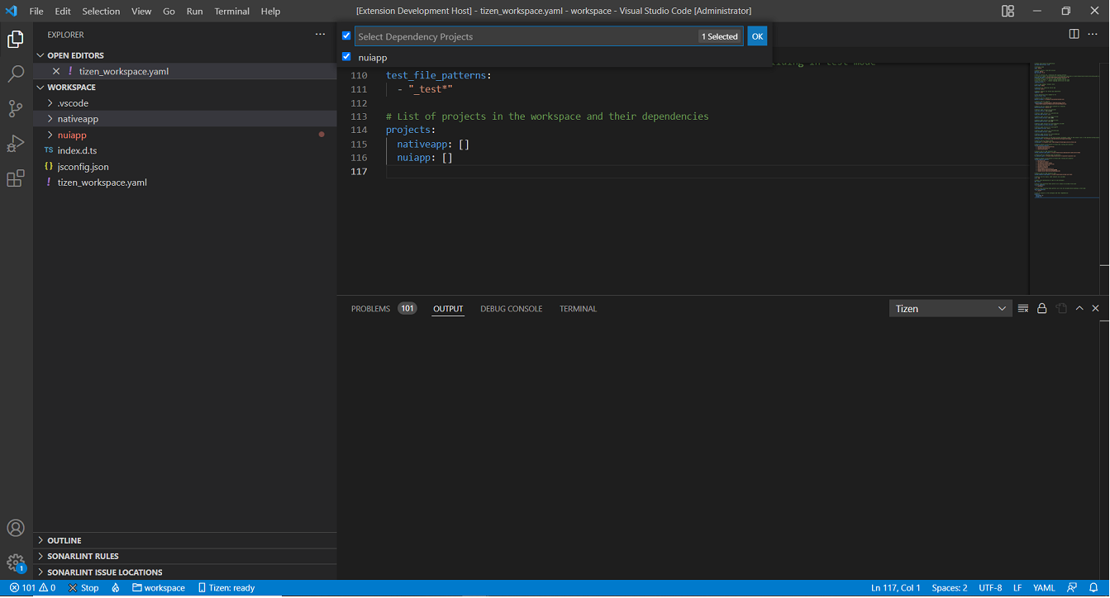
Task: Select YAML language mode in the status bar
Action: [x=1044, y=587]
